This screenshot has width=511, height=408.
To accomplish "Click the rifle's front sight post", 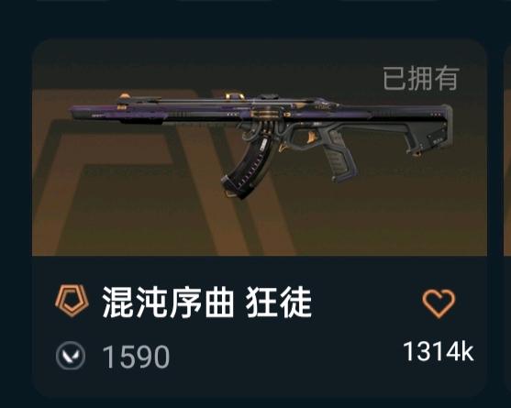I will tap(124, 96).
